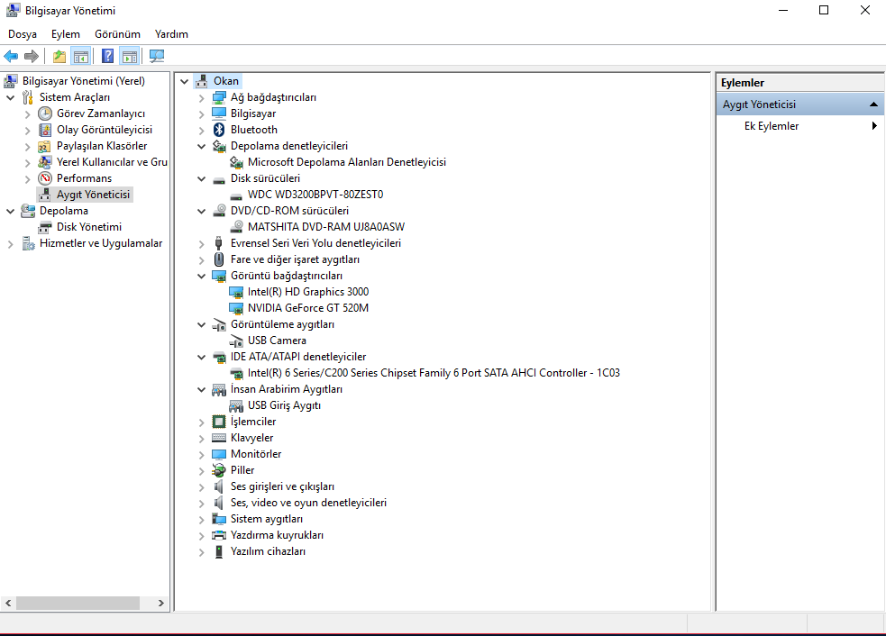Click the Yazdırma kuyrukları printer icon
Viewport: 886px width, 636px height.
pyautogui.click(x=219, y=535)
